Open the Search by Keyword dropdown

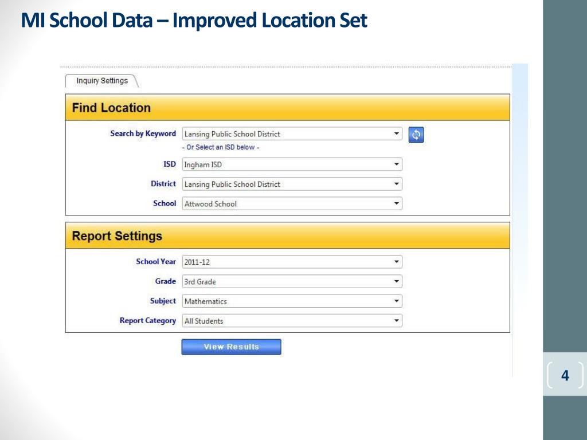(292, 134)
